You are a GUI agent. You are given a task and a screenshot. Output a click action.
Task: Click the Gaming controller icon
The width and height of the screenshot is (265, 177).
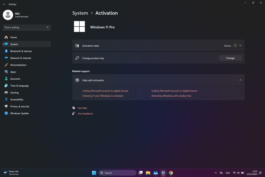click(6, 92)
